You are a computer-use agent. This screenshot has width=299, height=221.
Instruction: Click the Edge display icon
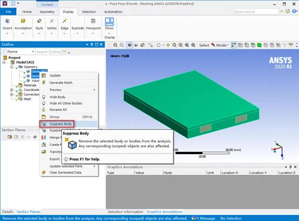[64, 21]
